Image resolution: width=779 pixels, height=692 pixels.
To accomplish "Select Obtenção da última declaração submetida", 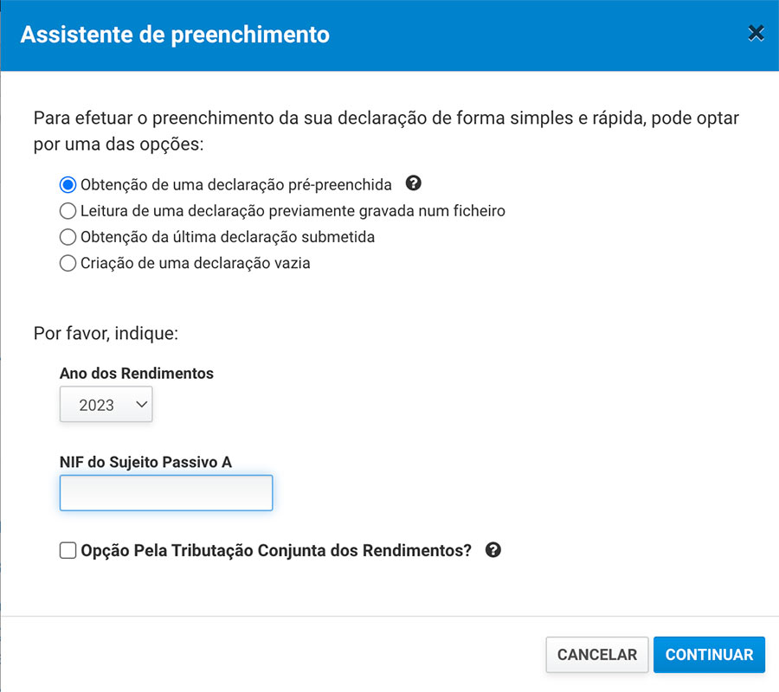I will pos(68,237).
